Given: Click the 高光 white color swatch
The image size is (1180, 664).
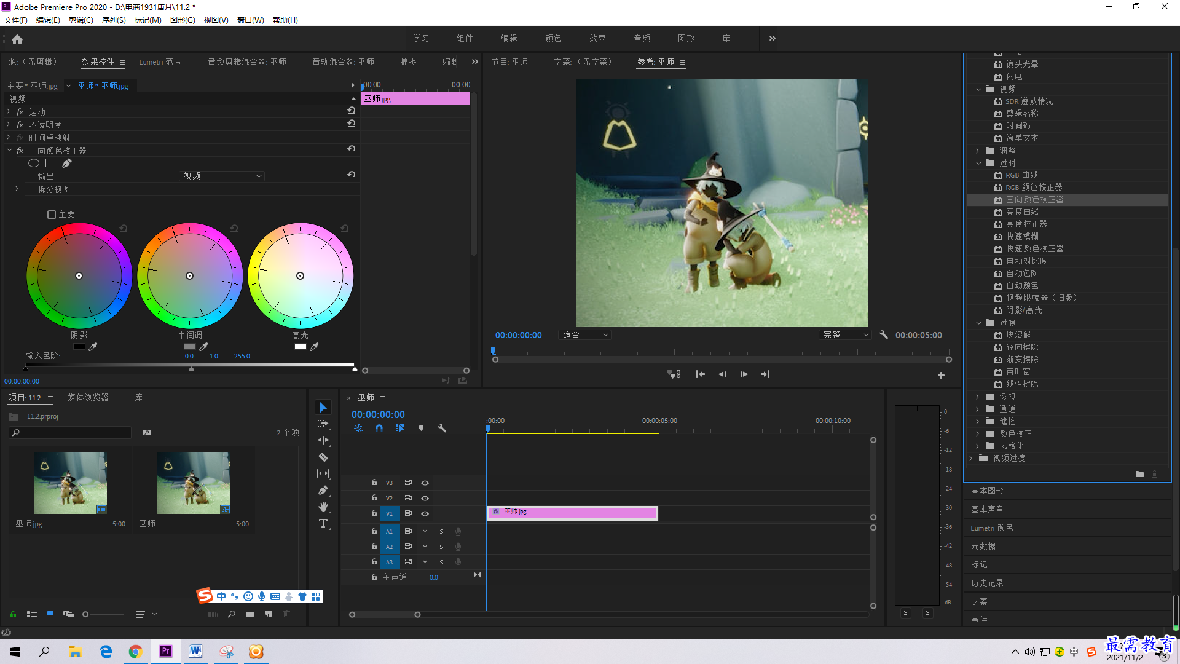Looking at the screenshot, I should 301,347.
